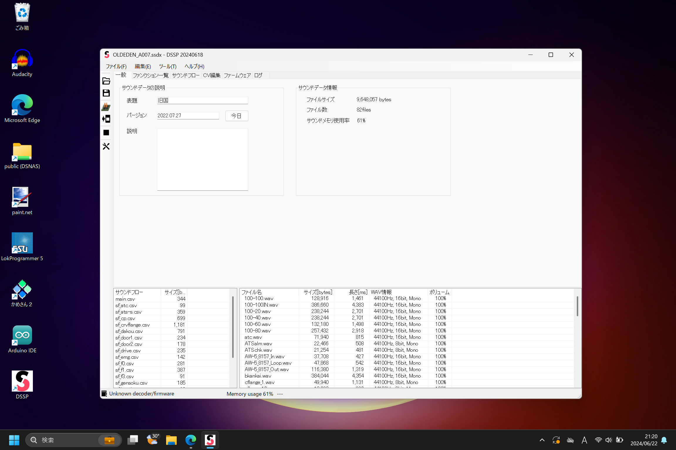Open the ツール(T) menu
Viewport: 676px width, 450px height.
point(168,67)
